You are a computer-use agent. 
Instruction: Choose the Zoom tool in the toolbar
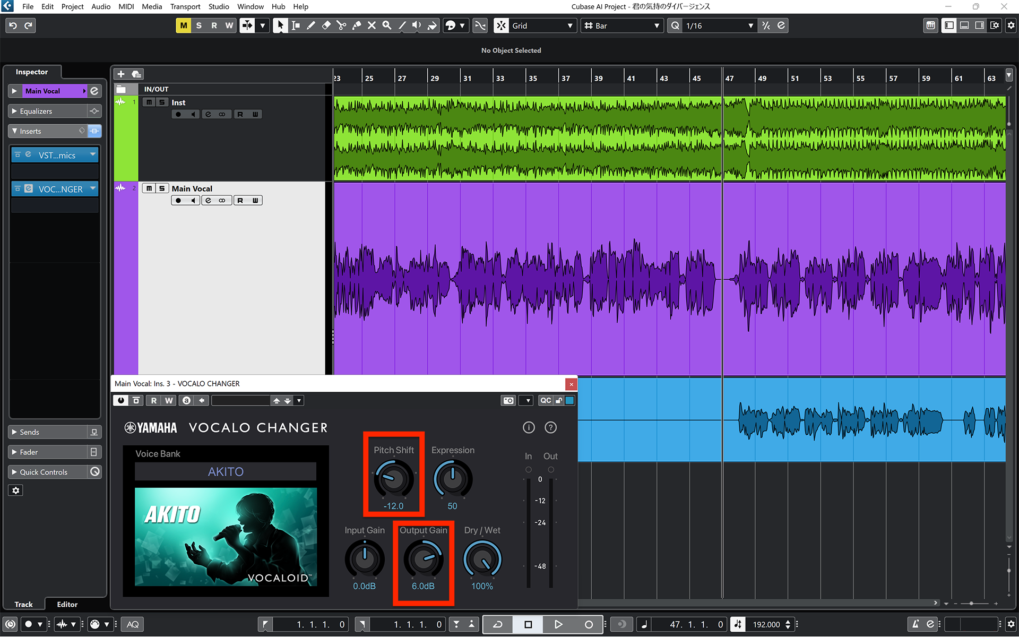tap(387, 25)
